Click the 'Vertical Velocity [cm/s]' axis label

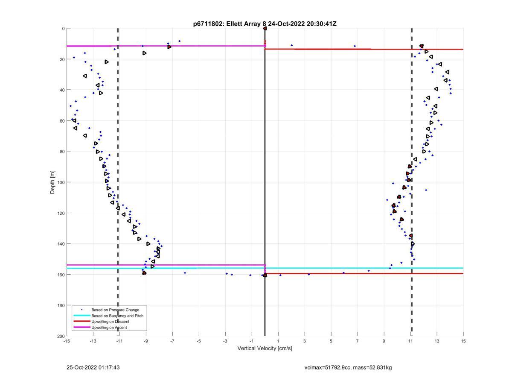point(265,349)
